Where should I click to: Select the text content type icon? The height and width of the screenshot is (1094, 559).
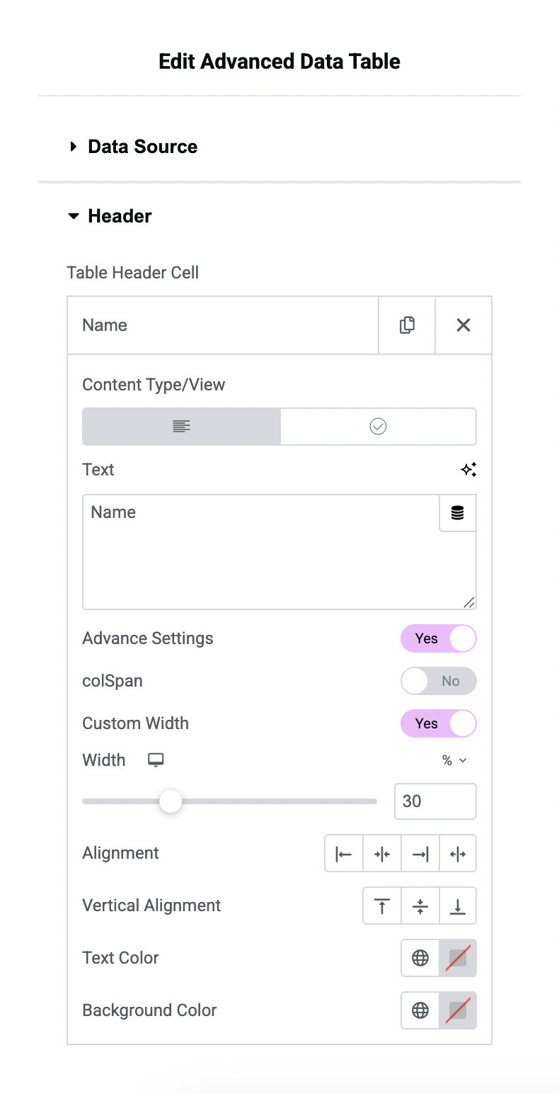(x=182, y=427)
